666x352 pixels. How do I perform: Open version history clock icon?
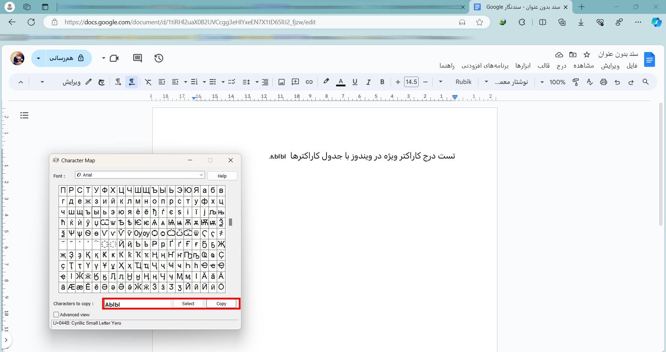click(159, 58)
